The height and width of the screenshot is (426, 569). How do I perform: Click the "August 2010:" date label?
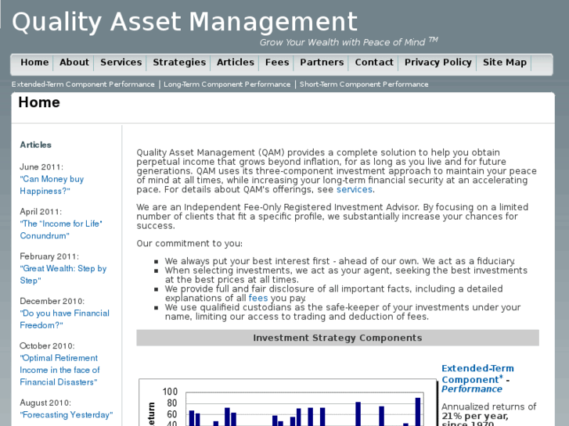coord(45,403)
